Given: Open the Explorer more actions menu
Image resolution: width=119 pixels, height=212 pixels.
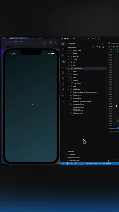Looking at the screenshot, I should tap(103, 43).
